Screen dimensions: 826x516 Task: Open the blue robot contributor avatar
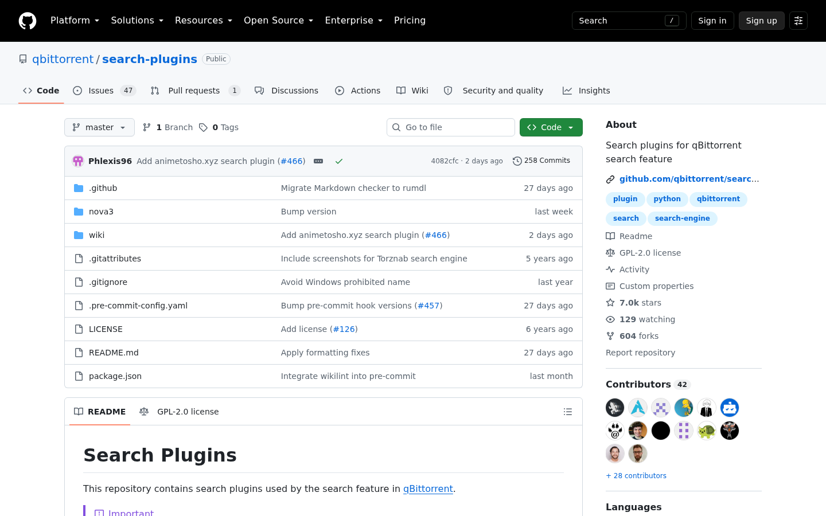point(730,408)
